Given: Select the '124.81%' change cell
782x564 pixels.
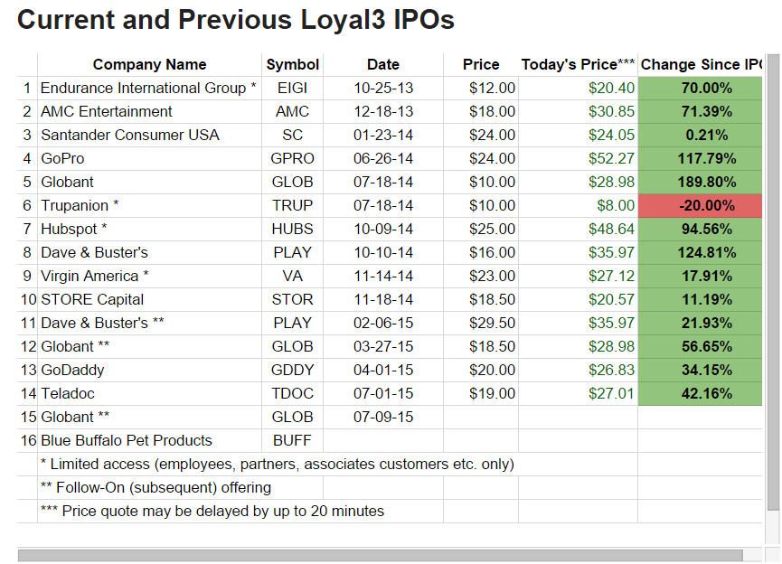Looking at the screenshot, I should (701, 252).
